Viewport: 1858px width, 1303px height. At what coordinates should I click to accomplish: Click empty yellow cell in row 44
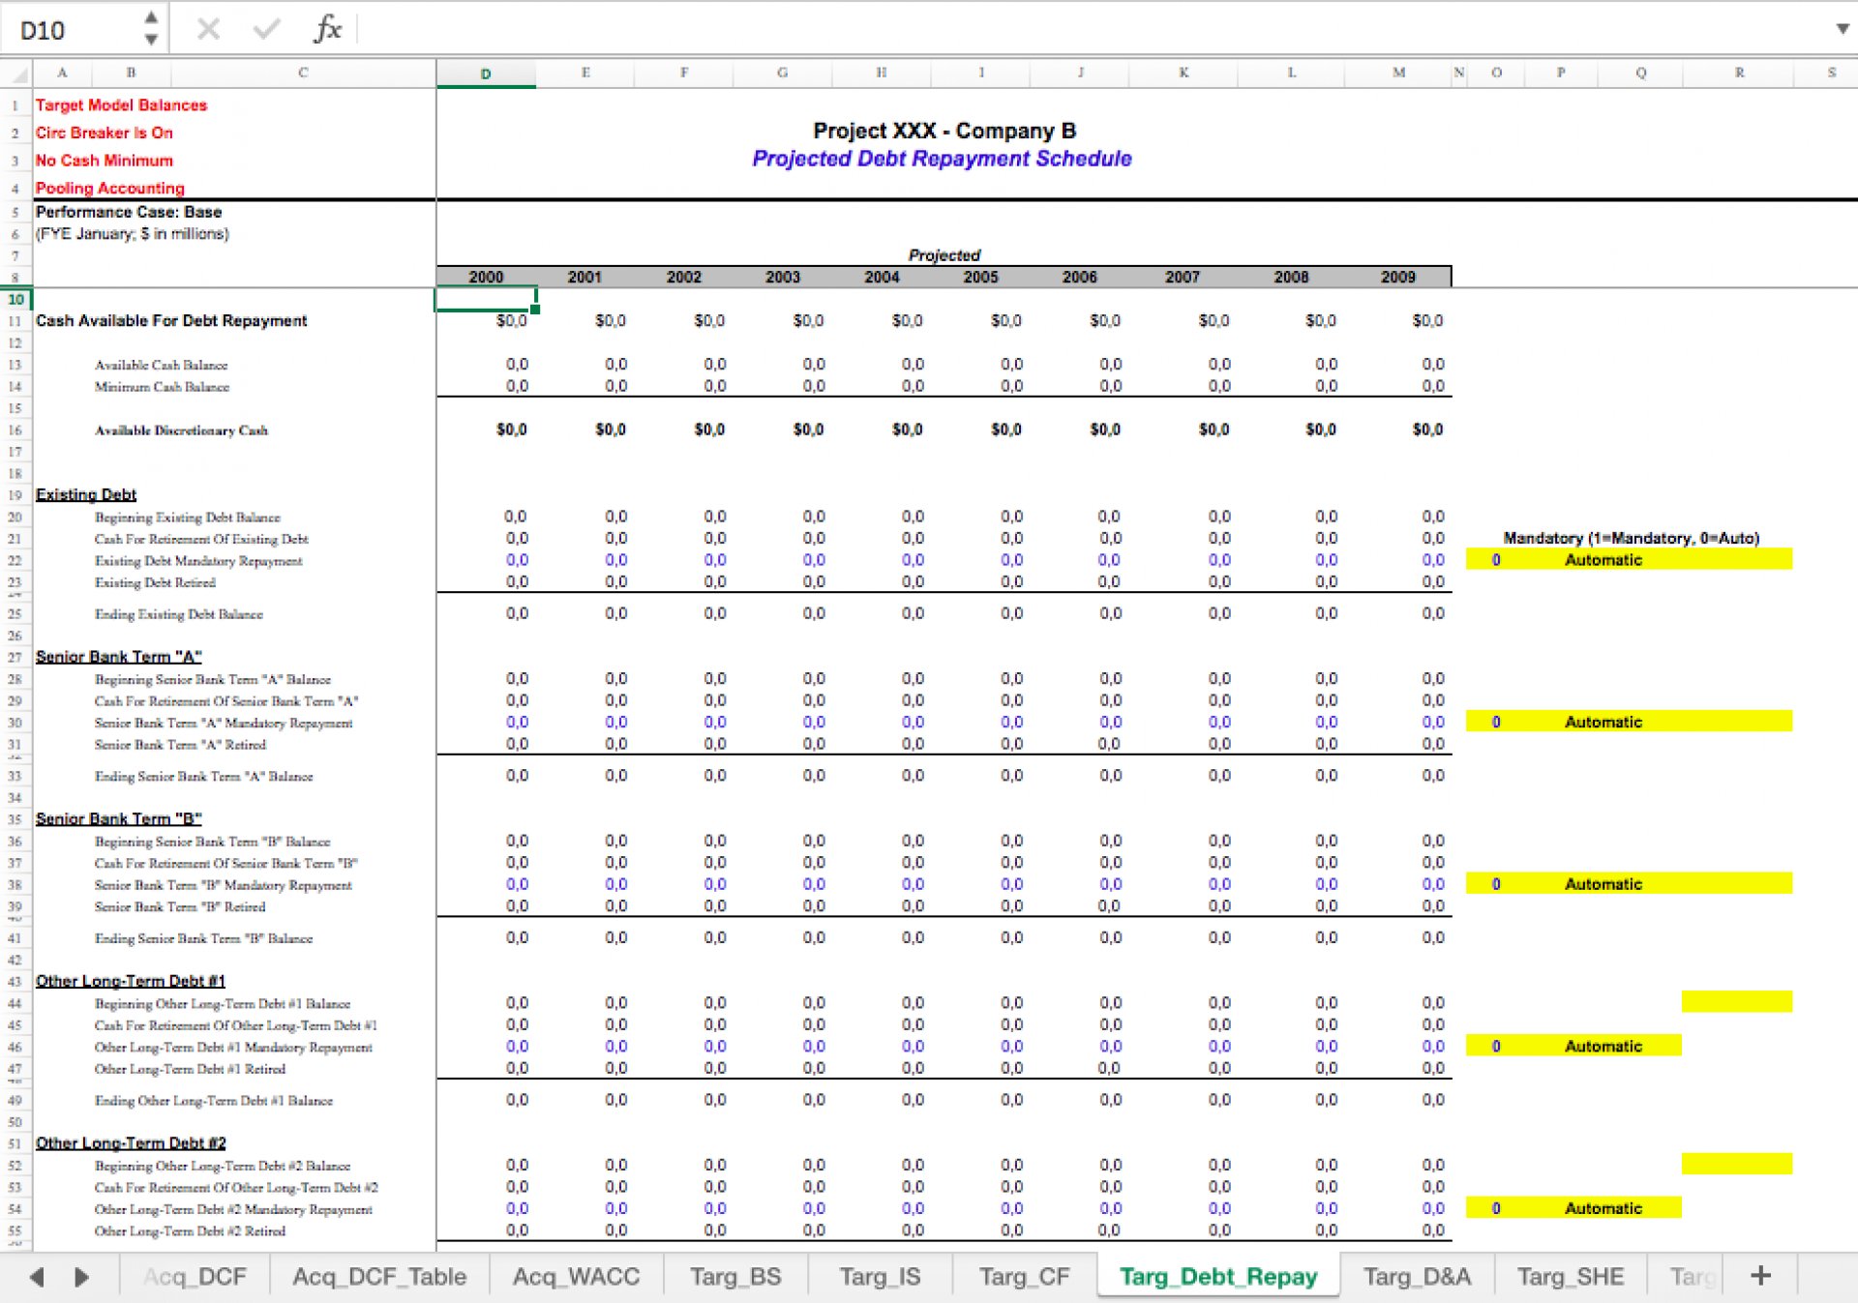[1737, 1002]
